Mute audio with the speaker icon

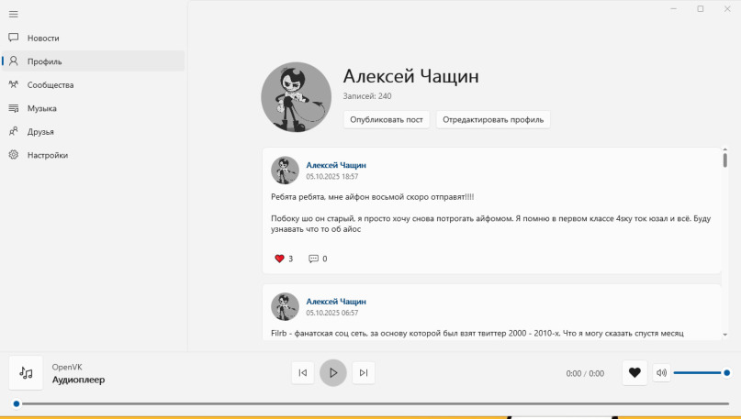[x=662, y=373]
